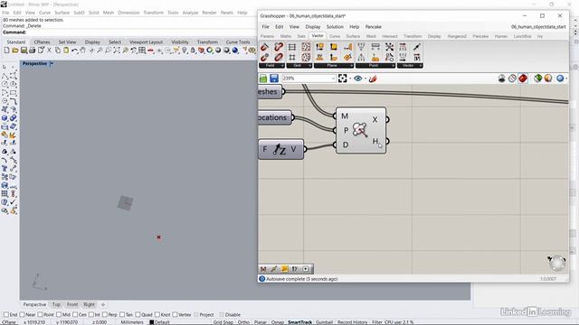Click the Grasshopper canvas navigation compass widget
Viewport: 579px width, 325px height.
[556, 263]
